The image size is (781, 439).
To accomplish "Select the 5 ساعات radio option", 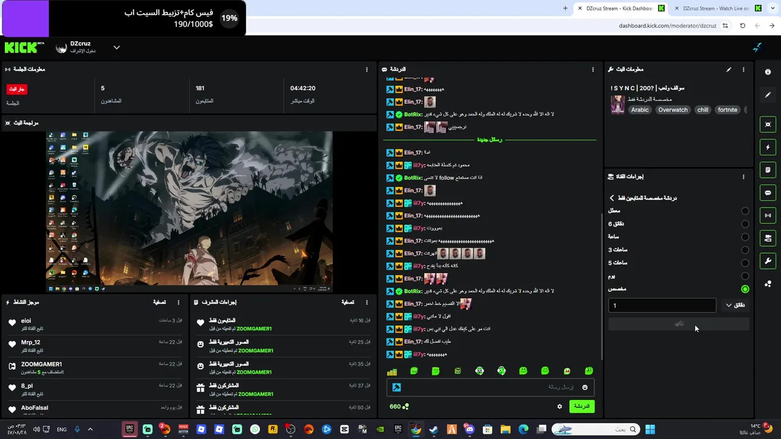I will (x=745, y=263).
